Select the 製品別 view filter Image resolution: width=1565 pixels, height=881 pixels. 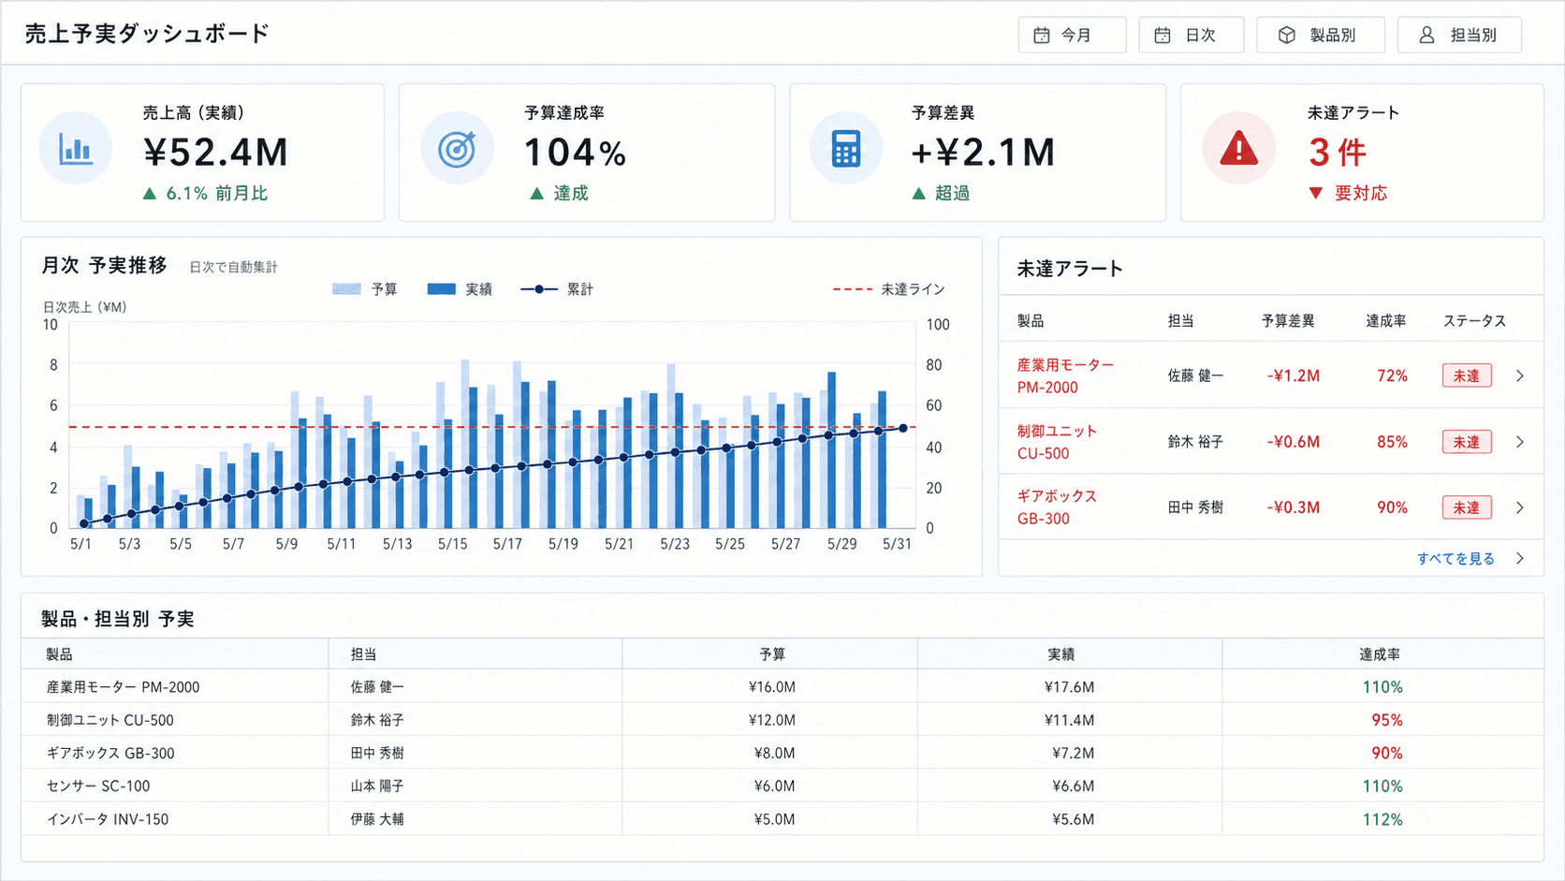pos(1321,36)
